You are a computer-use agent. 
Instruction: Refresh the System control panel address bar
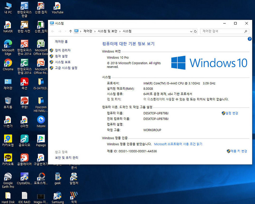(195, 31)
